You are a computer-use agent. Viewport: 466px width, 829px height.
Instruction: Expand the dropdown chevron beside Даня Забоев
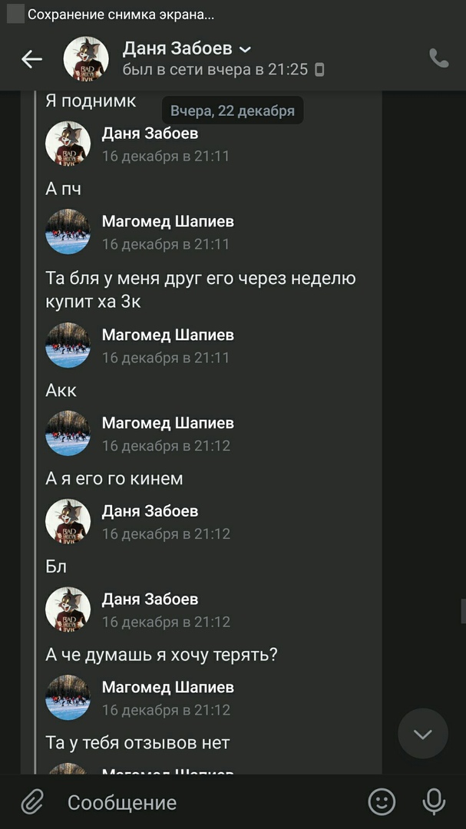(x=246, y=50)
